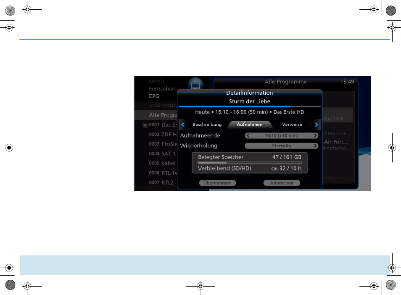Click the blue left arrow beside Beschreibung
401x295 pixels.
pos(183,125)
